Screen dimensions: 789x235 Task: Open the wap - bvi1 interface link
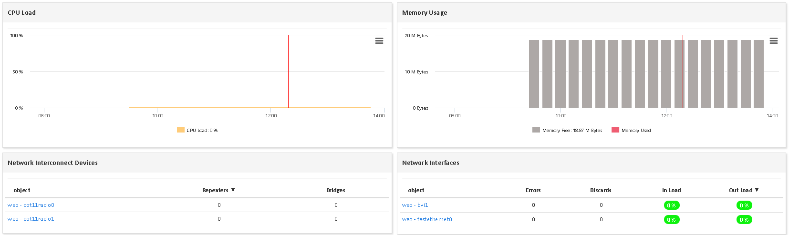tap(415, 205)
